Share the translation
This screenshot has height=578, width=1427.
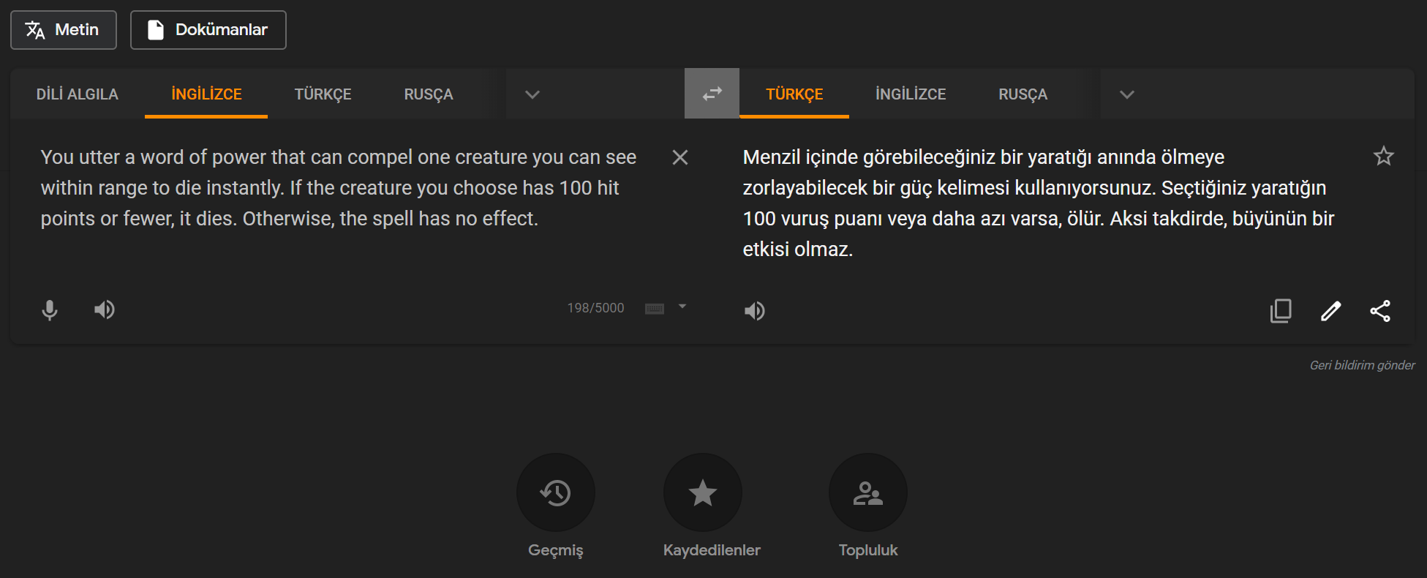tap(1380, 311)
